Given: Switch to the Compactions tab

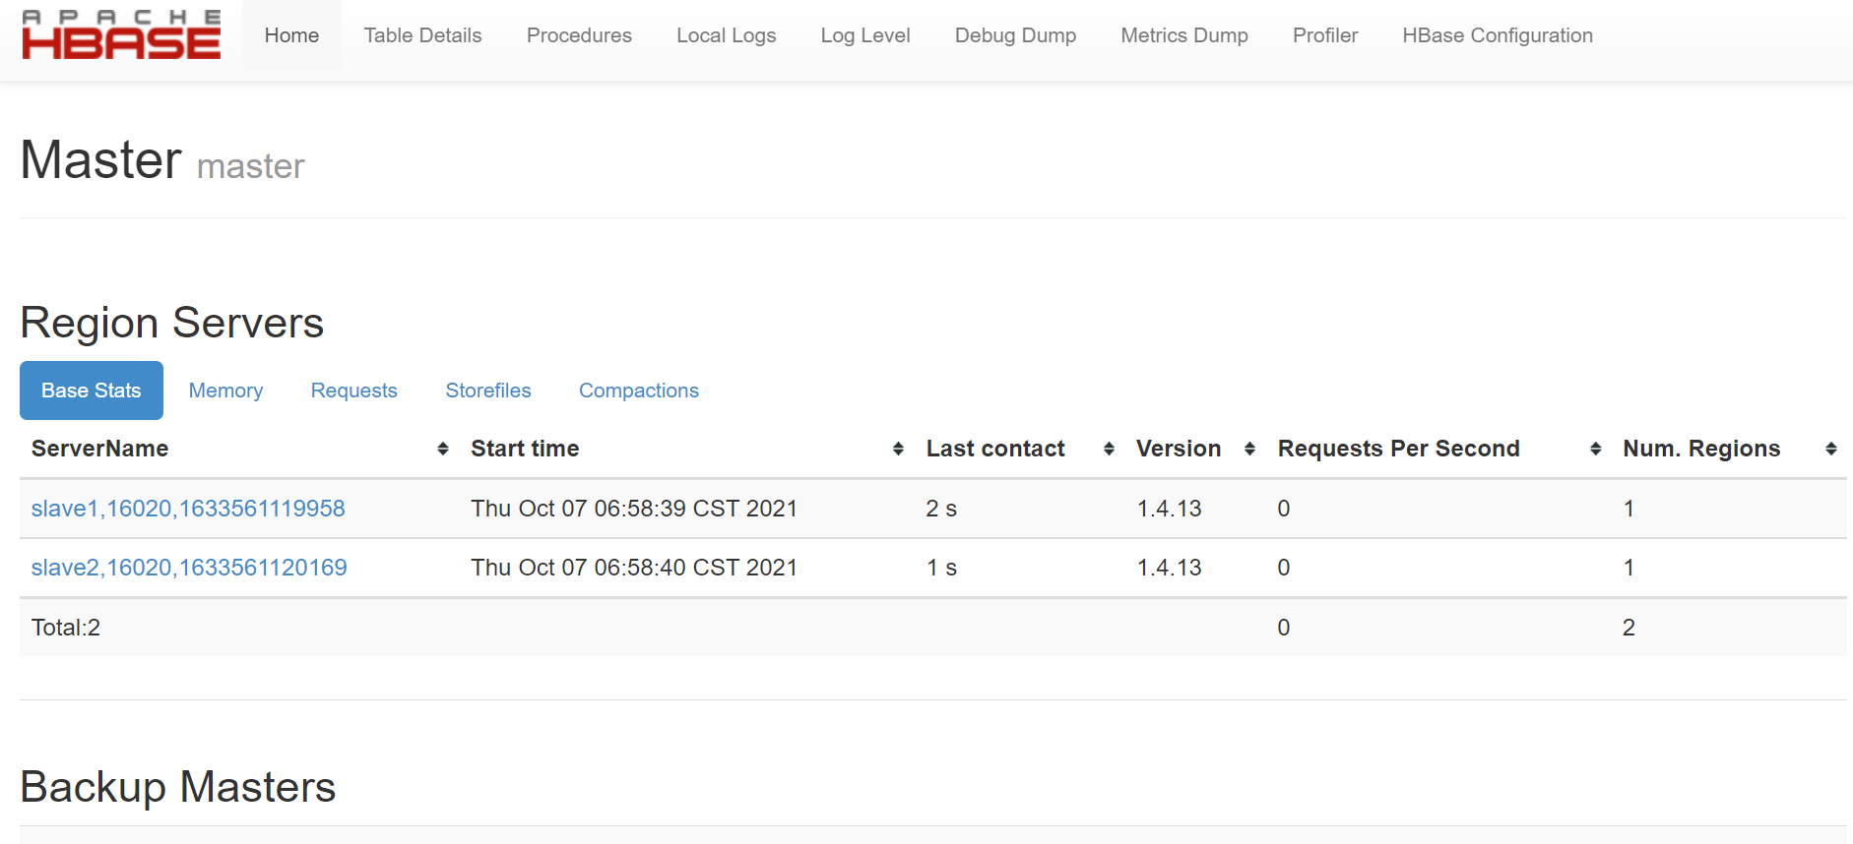Looking at the screenshot, I should [639, 391].
